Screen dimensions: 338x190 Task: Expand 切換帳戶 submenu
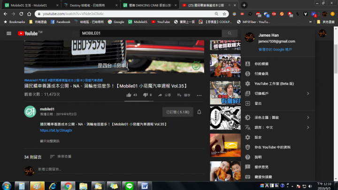[x=277, y=94]
